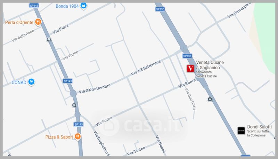Select the SP230 shield at top of map
This screenshot has height=159, width=278.
[x=160, y=9]
